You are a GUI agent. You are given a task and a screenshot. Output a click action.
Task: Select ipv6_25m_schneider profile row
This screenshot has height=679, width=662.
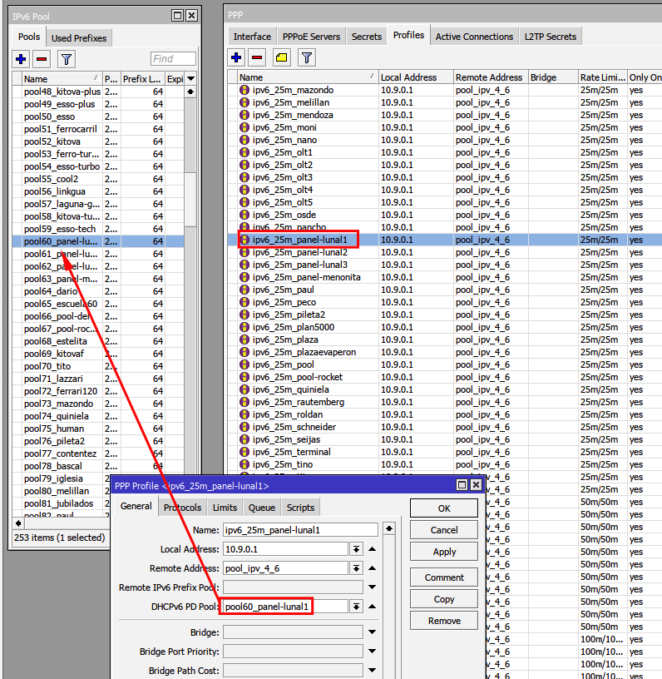click(x=445, y=427)
